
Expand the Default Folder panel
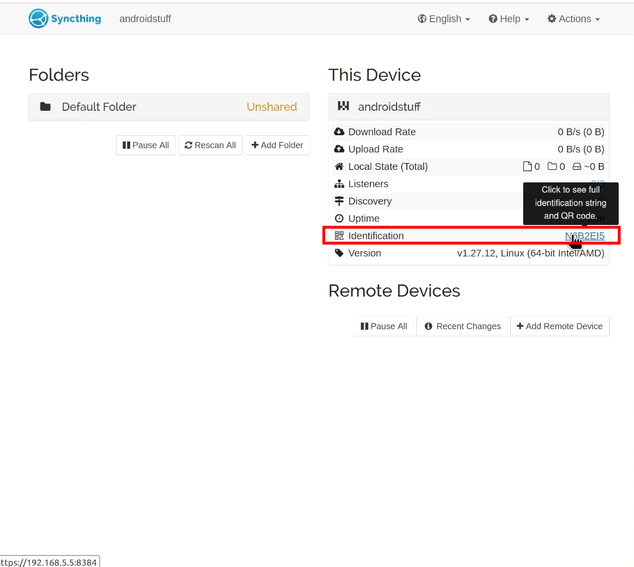tap(169, 107)
